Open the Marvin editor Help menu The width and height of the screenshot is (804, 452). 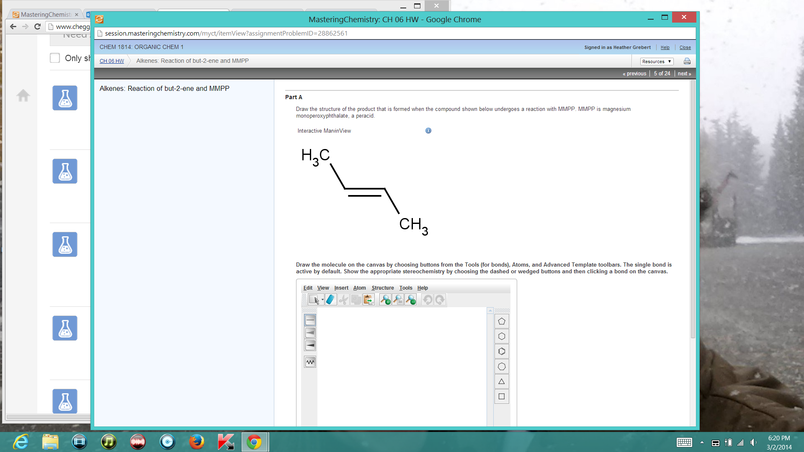click(x=423, y=288)
